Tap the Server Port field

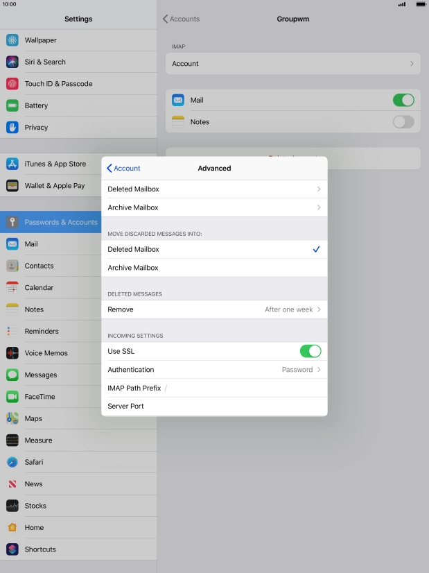coord(214,406)
